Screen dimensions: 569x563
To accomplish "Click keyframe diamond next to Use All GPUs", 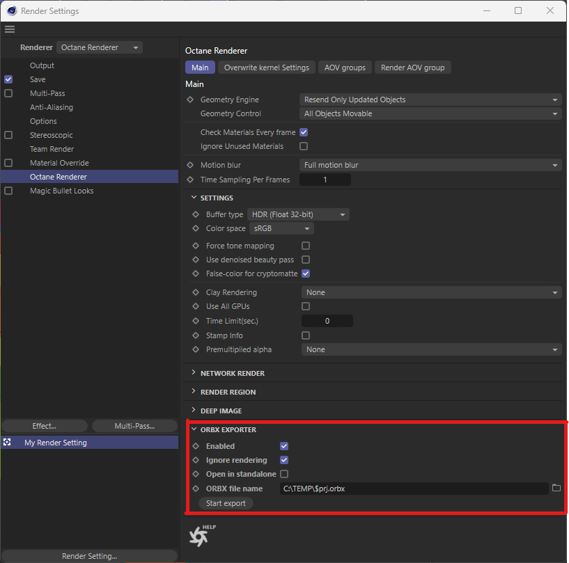I will coord(196,306).
